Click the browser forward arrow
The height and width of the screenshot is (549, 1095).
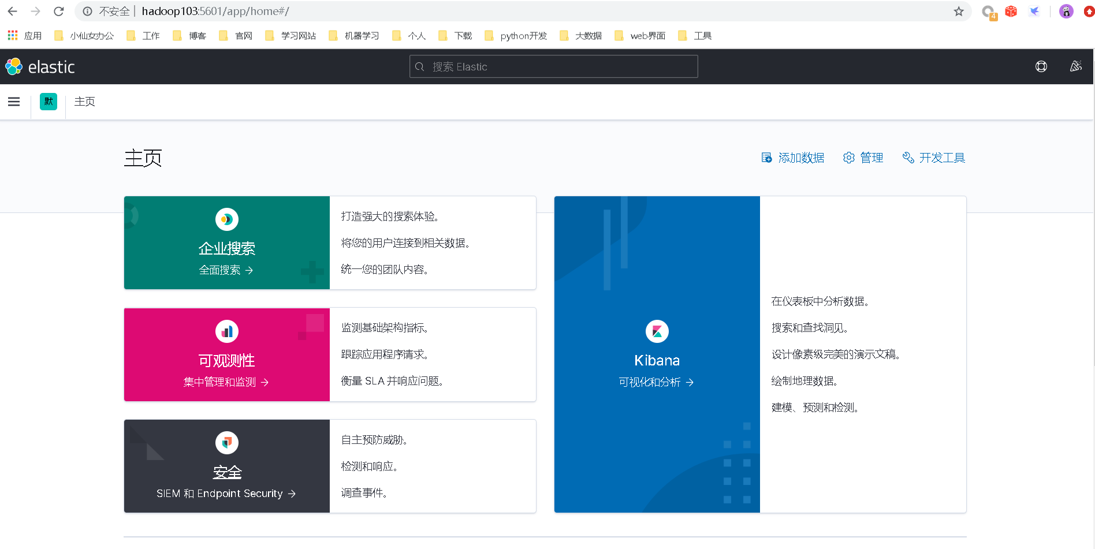(x=36, y=11)
